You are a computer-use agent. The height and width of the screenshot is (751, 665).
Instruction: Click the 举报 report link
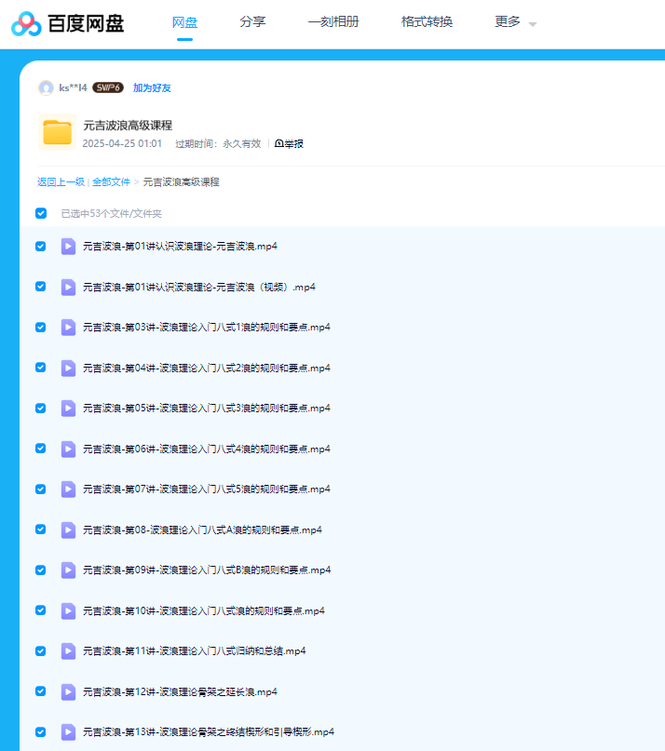pos(289,143)
